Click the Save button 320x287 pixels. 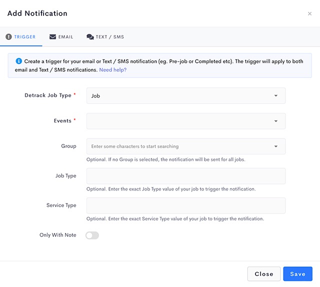pyautogui.click(x=297, y=273)
